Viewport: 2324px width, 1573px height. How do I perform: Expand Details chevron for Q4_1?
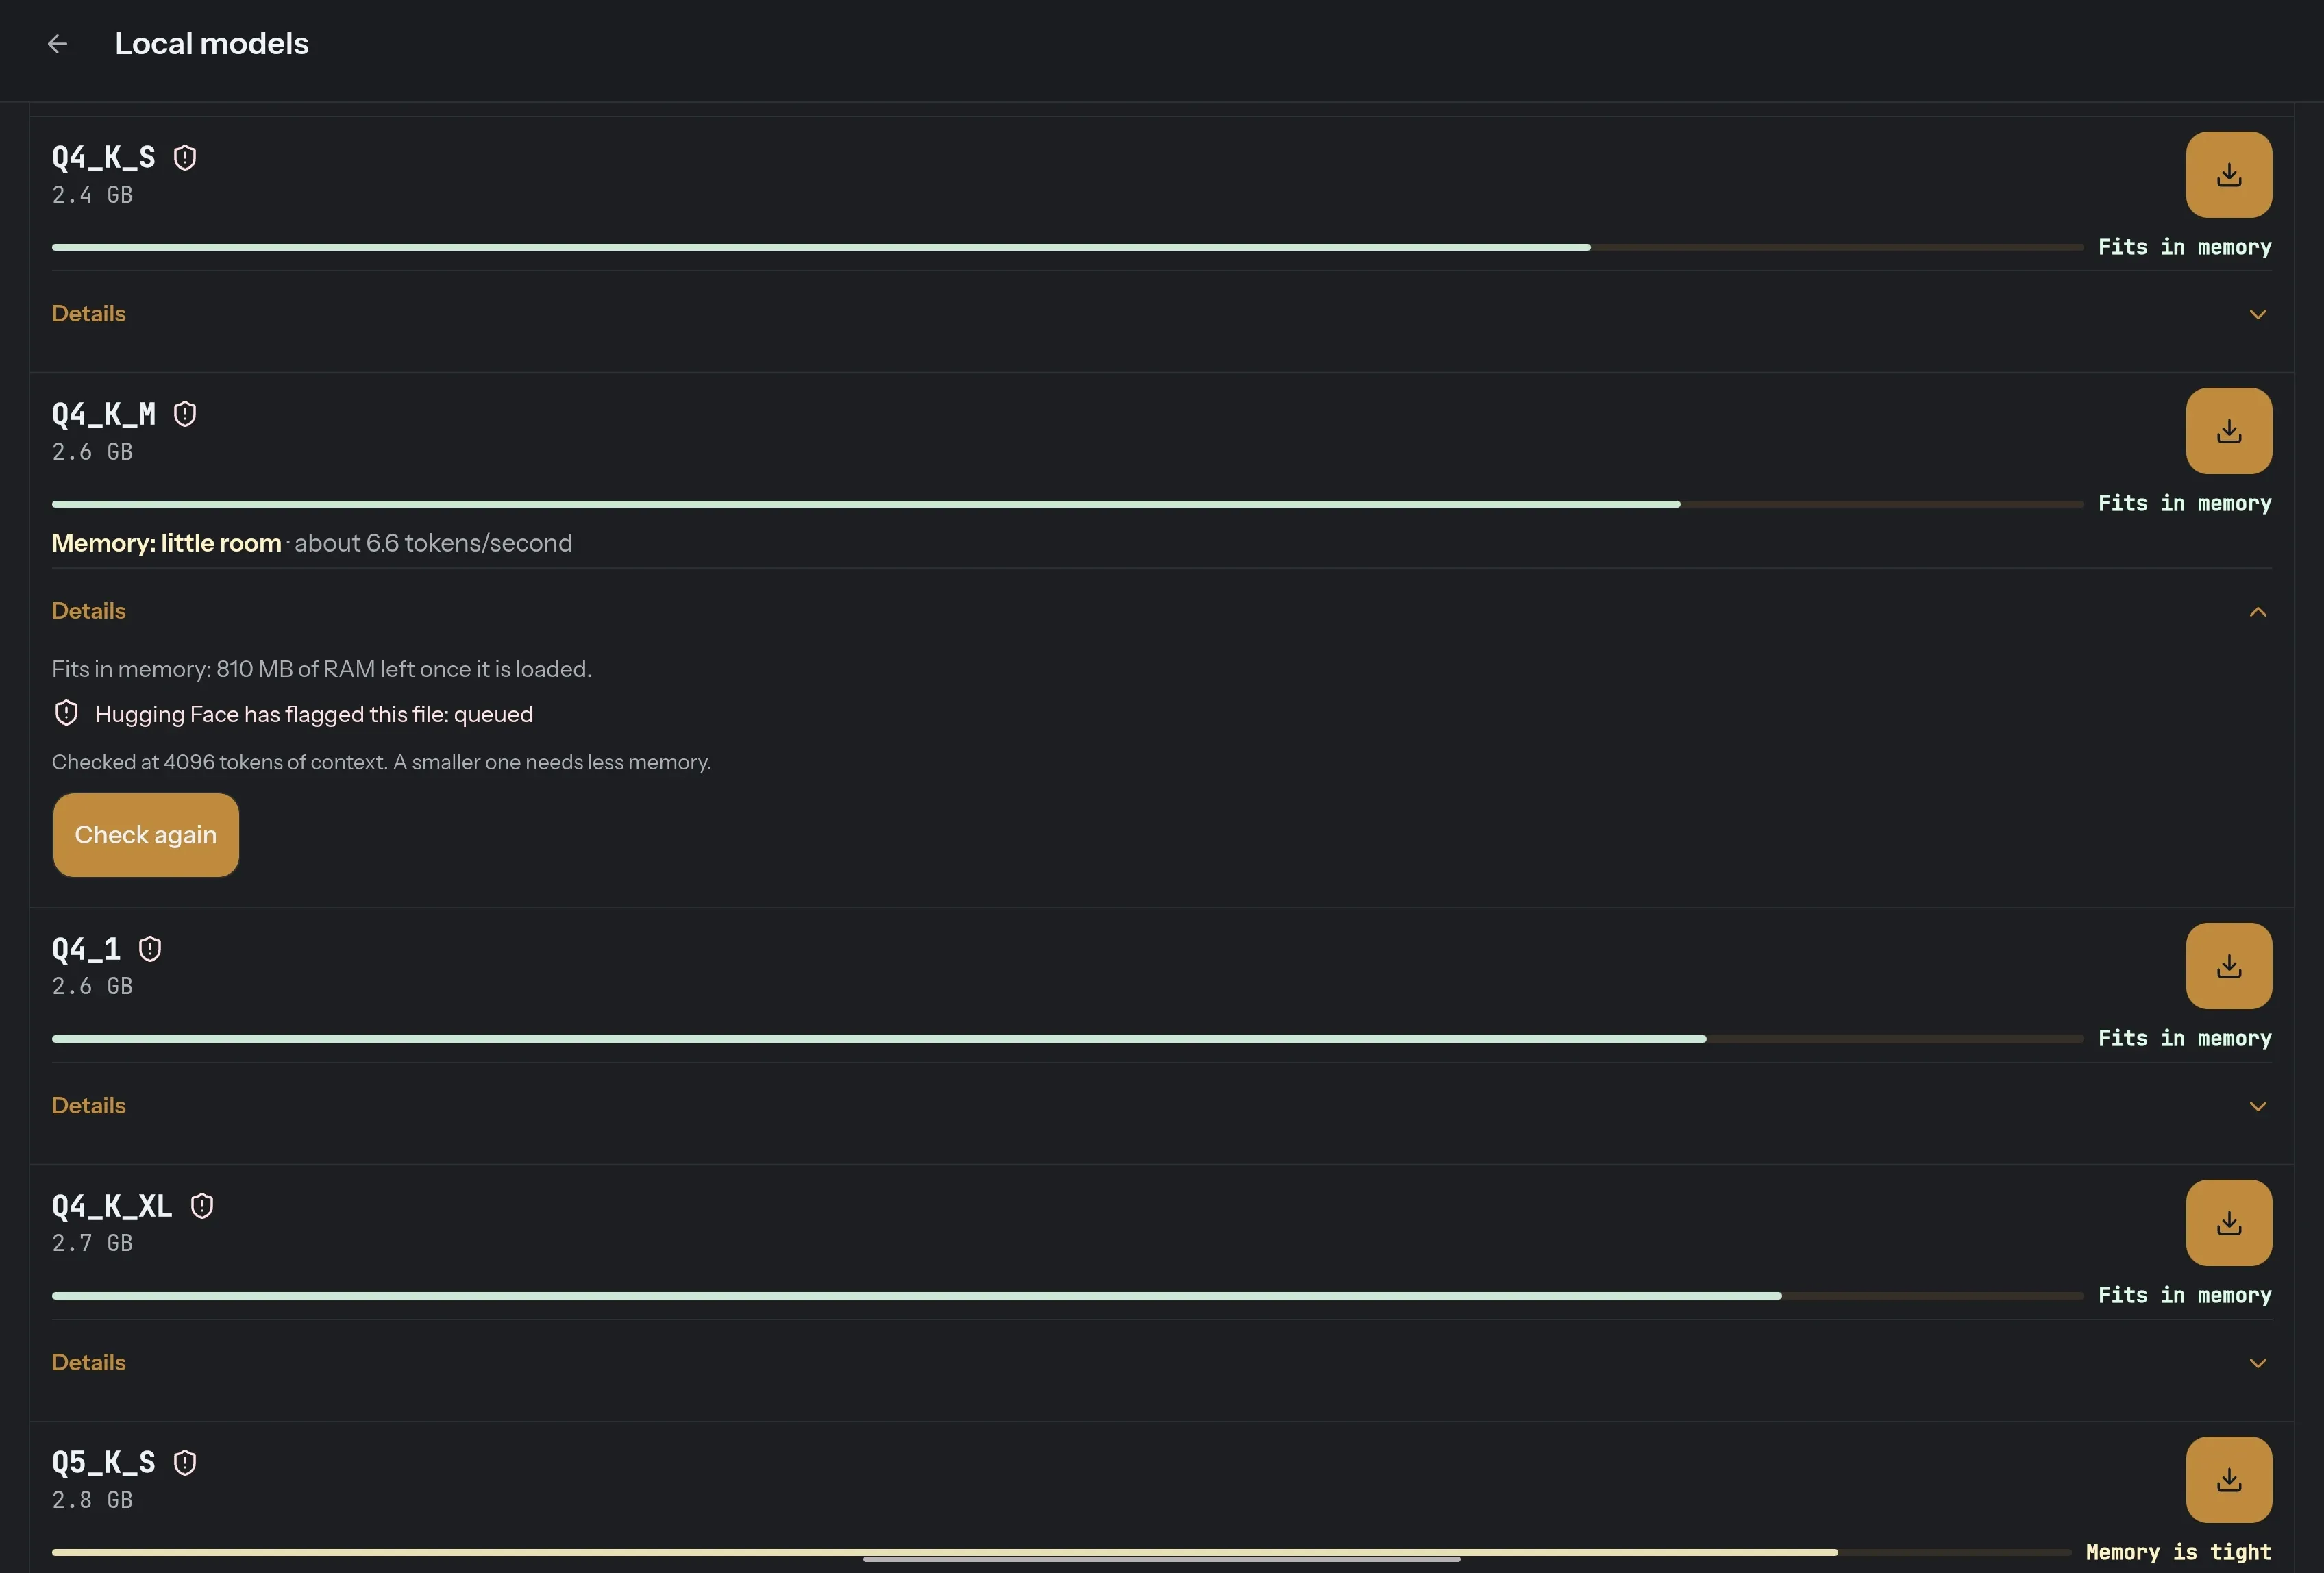(x=2257, y=1106)
